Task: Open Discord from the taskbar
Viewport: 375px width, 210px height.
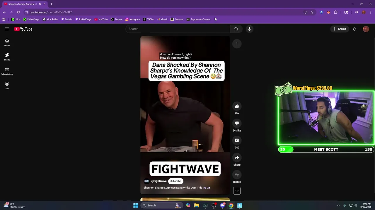Action: coord(222,205)
